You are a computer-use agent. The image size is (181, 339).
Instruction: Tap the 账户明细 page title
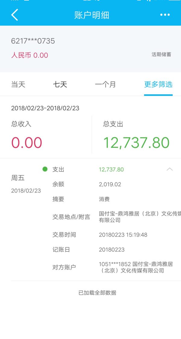[92, 15]
